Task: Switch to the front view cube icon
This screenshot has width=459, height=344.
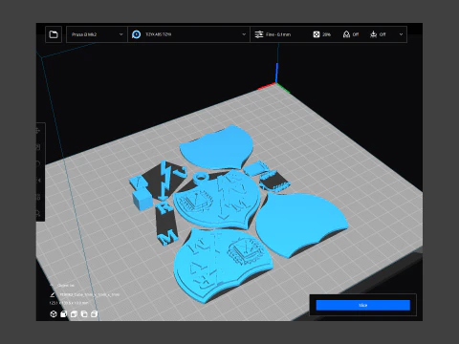Action: (x=64, y=314)
